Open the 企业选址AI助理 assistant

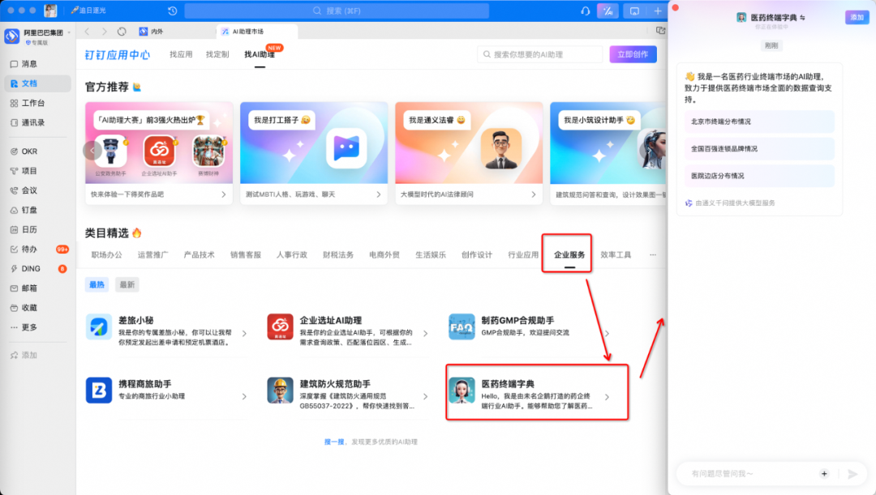347,331
